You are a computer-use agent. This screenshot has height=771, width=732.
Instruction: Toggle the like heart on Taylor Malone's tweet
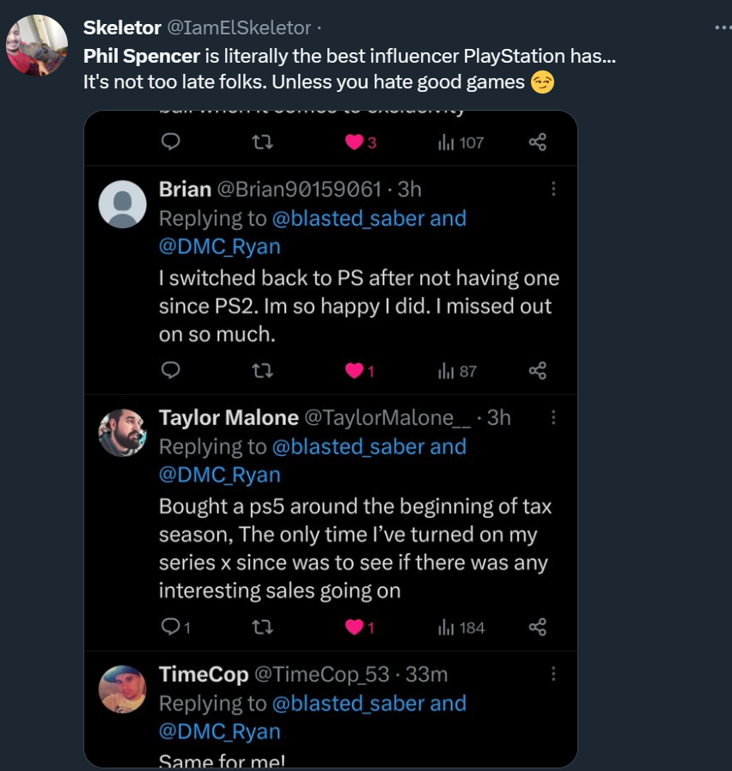(354, 628)
